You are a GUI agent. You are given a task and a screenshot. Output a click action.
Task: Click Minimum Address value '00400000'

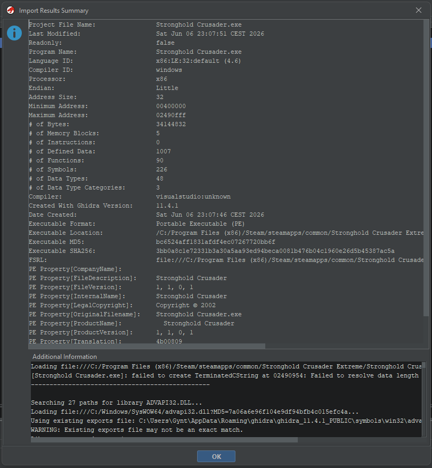click(171, 106)
